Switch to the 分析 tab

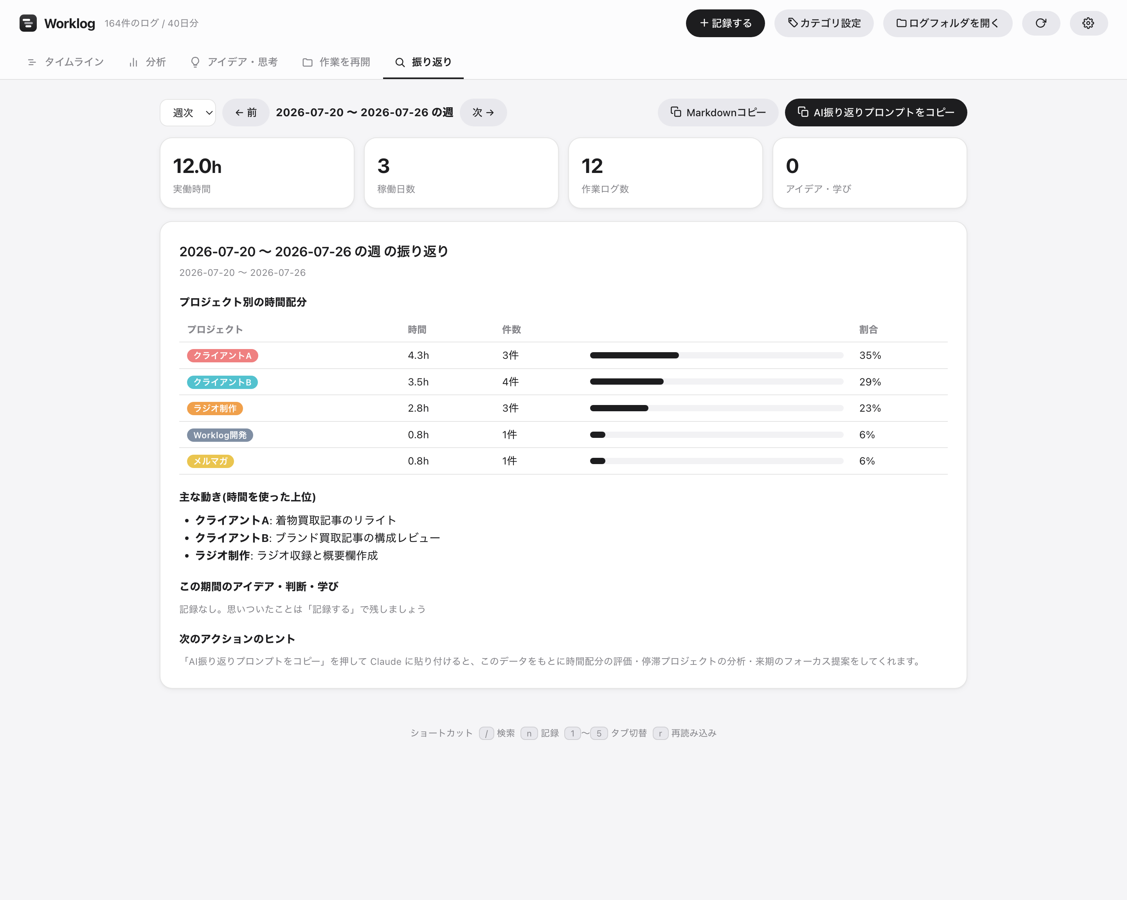click(x=148, y=62)
